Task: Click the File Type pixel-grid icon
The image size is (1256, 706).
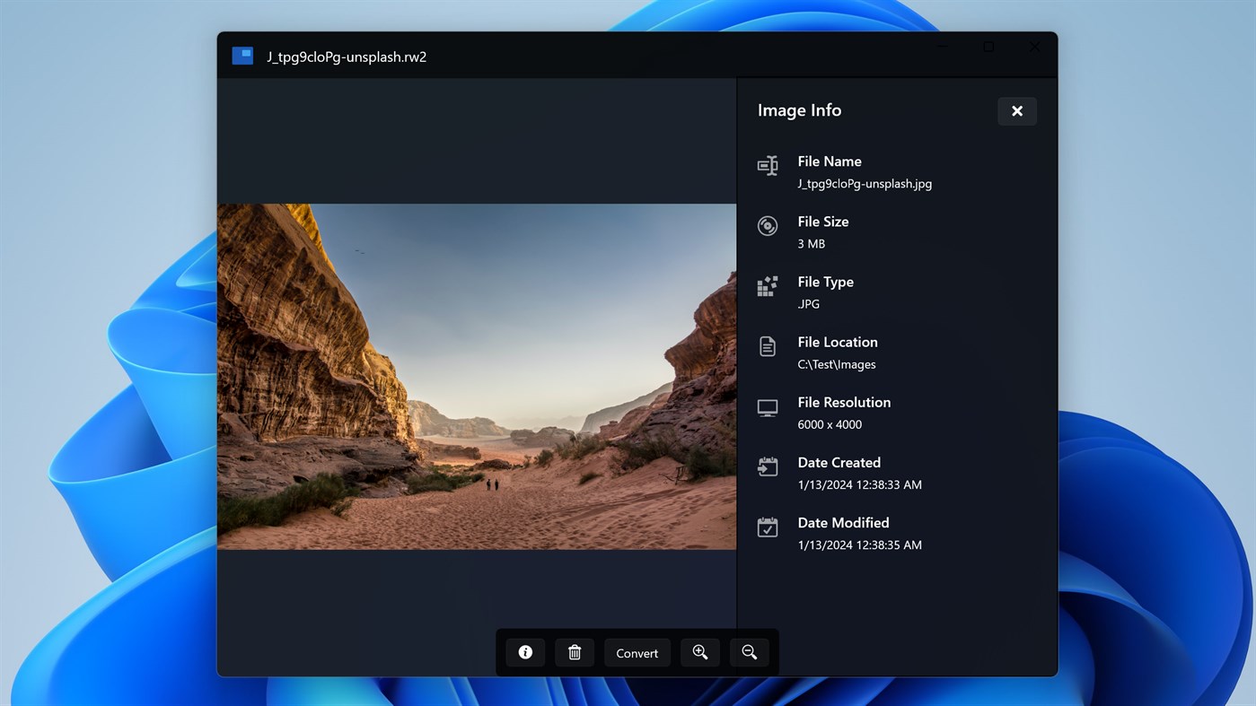Action: tap(767, 285)
